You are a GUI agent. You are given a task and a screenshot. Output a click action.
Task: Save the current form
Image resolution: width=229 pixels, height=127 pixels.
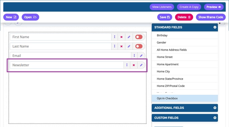165,17
